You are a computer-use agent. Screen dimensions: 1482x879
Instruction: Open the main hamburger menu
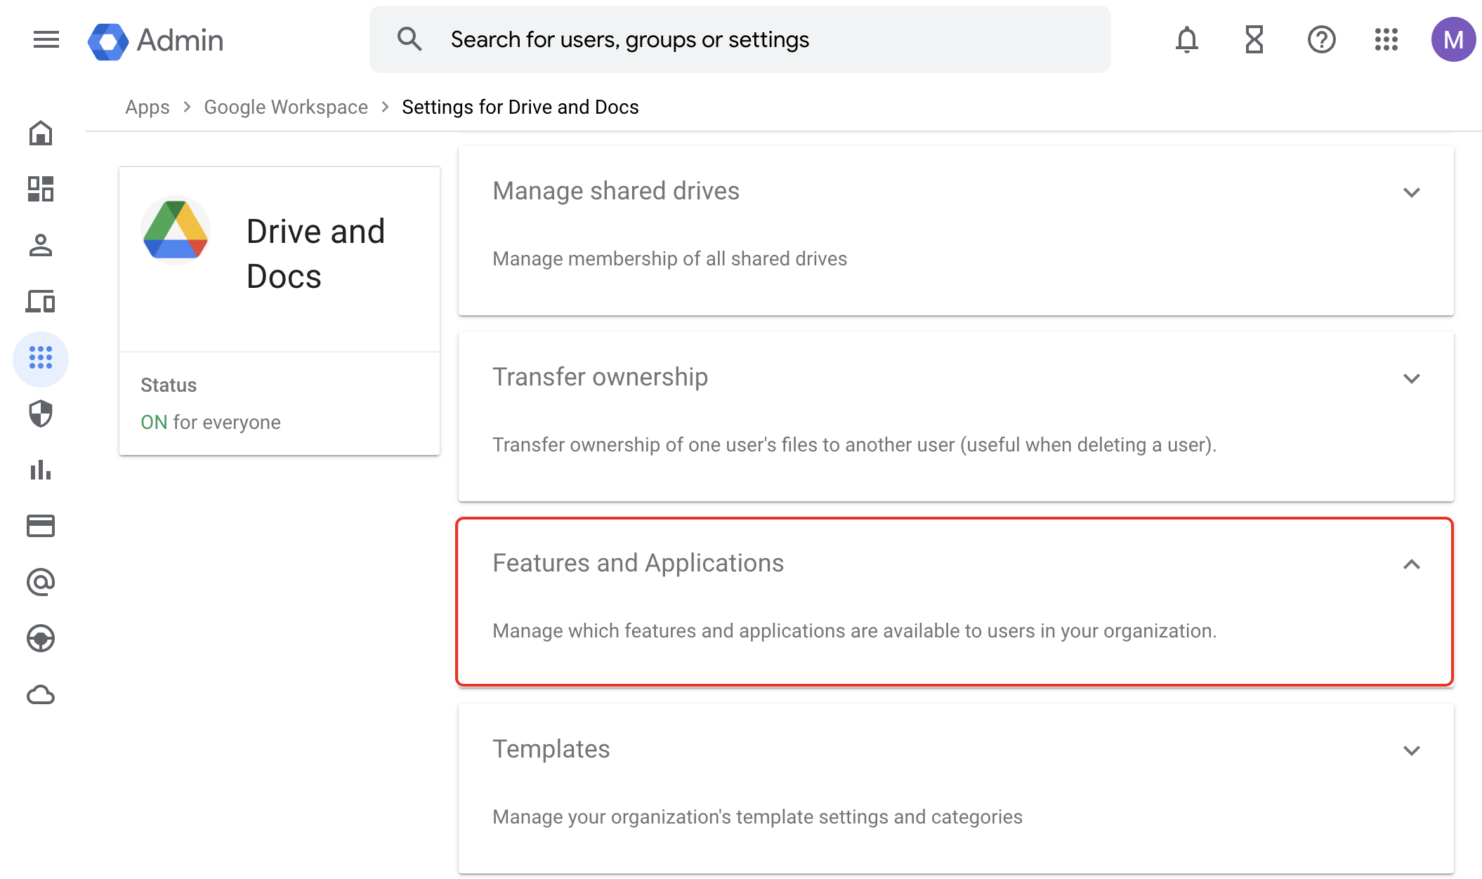[x=46, y=39]
